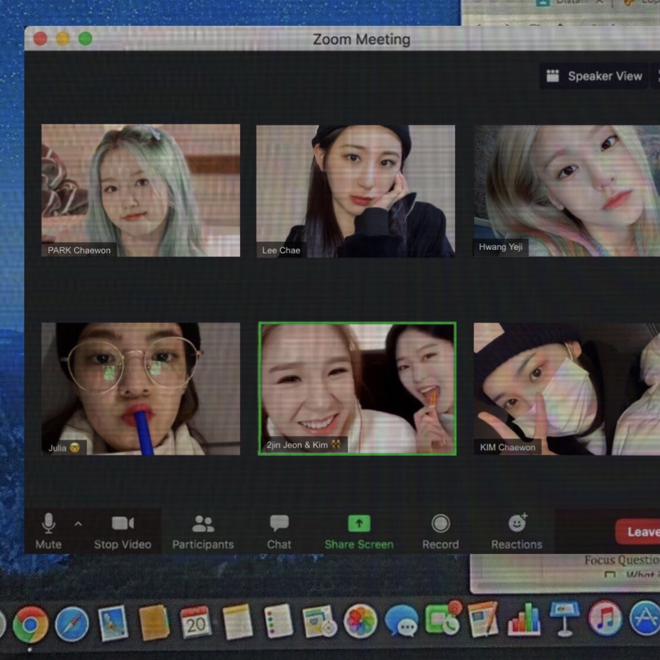This screenshot has width=660, height=660.
Task: Open FaceTime from the dock
Action: (x=444, y=619)
